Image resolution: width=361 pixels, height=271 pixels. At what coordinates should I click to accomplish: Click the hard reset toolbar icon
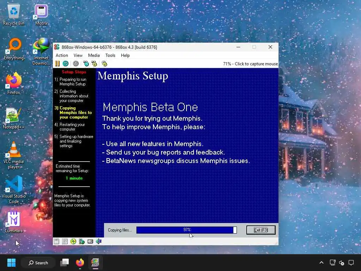(x=66, y=64)
